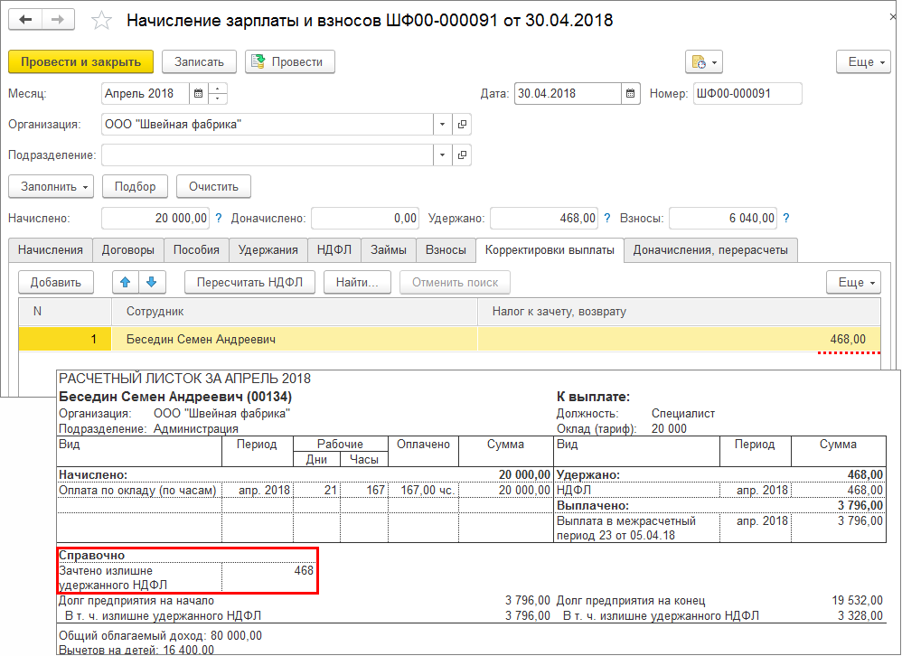Switch to the НДФЛ tab
The image size is (902, 656).
pyautogui.click(x=334, y=250)
